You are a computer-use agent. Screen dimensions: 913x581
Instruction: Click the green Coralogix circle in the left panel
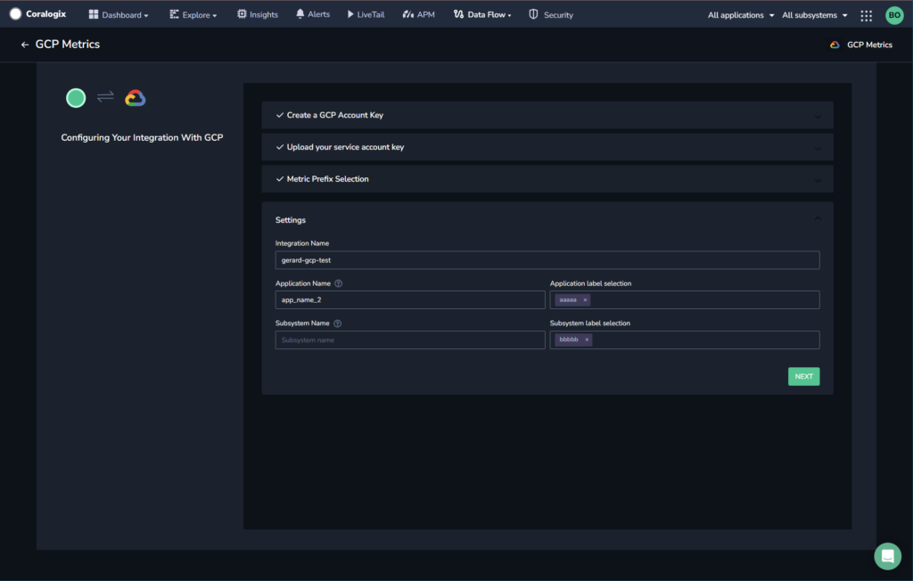[76, 98]
